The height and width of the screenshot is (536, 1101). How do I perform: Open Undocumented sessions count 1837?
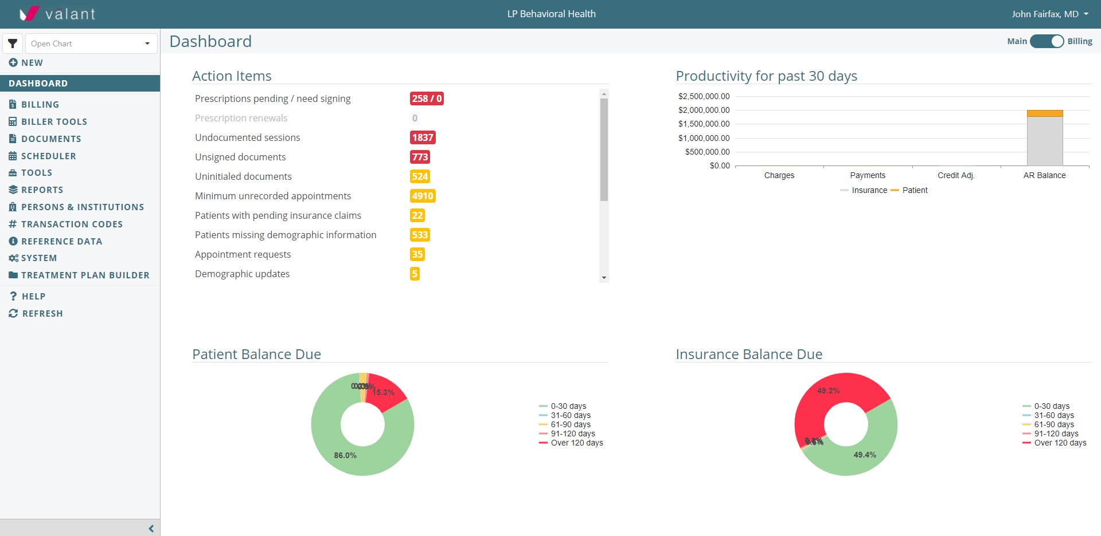pyautogui.click(x=422, y=137)
